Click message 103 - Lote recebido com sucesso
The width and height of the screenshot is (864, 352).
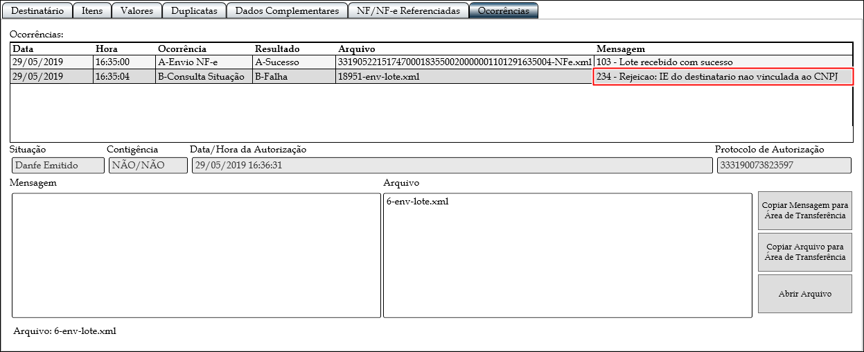point(723,62)
